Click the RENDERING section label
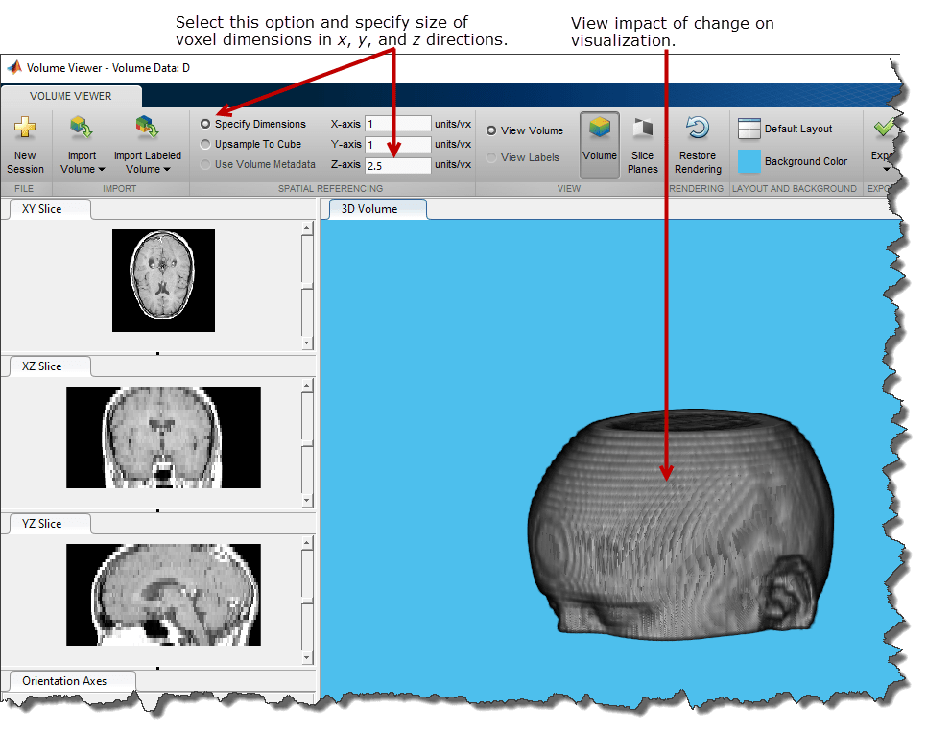927x732 pixels. tap(697, 189)
